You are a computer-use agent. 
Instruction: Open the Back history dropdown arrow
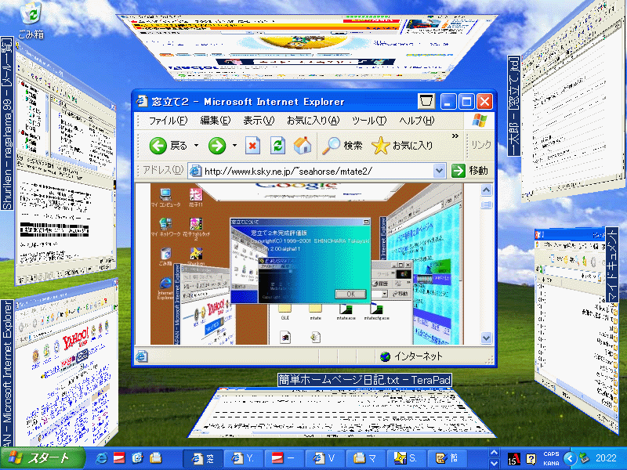[x=197, y=146]
